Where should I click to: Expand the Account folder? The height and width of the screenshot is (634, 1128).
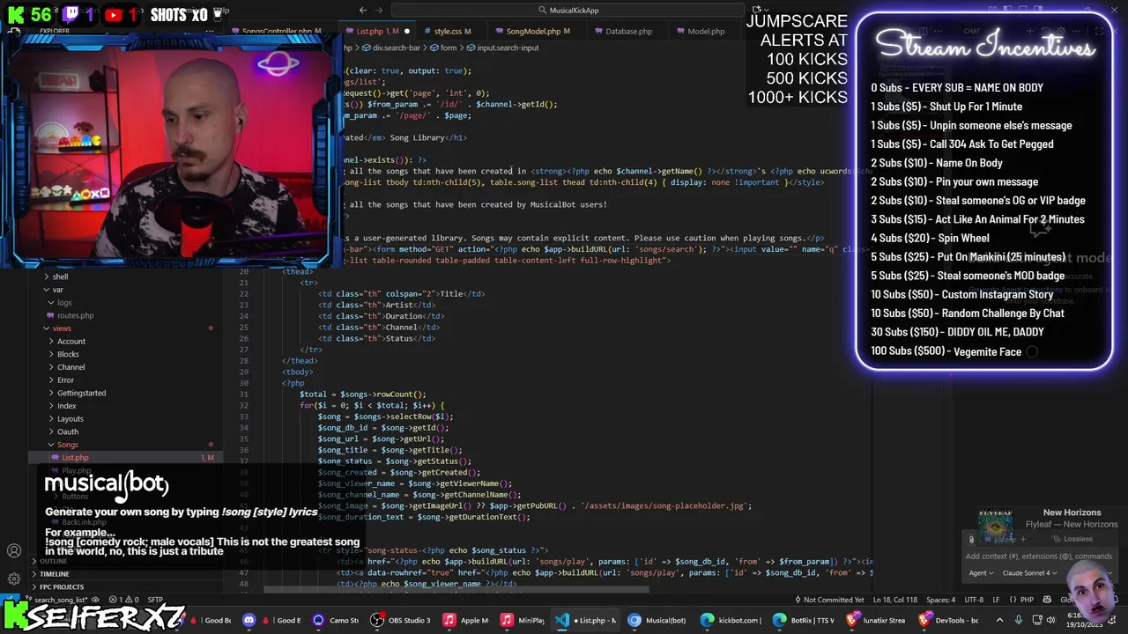(x=71, y=342)
